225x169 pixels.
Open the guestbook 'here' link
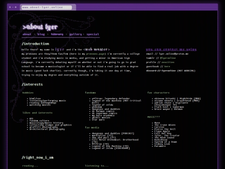click(167, 66)
